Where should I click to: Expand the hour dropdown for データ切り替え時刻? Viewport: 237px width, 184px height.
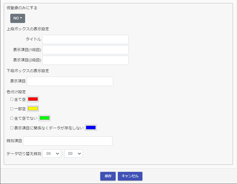[x=52, y=153]
